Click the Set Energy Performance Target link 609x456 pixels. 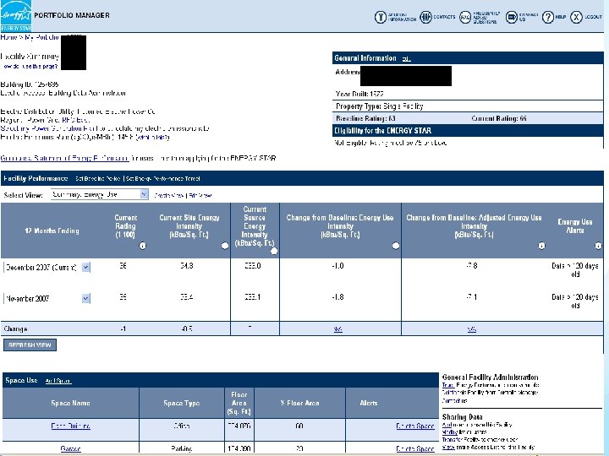tap(163, 179)
